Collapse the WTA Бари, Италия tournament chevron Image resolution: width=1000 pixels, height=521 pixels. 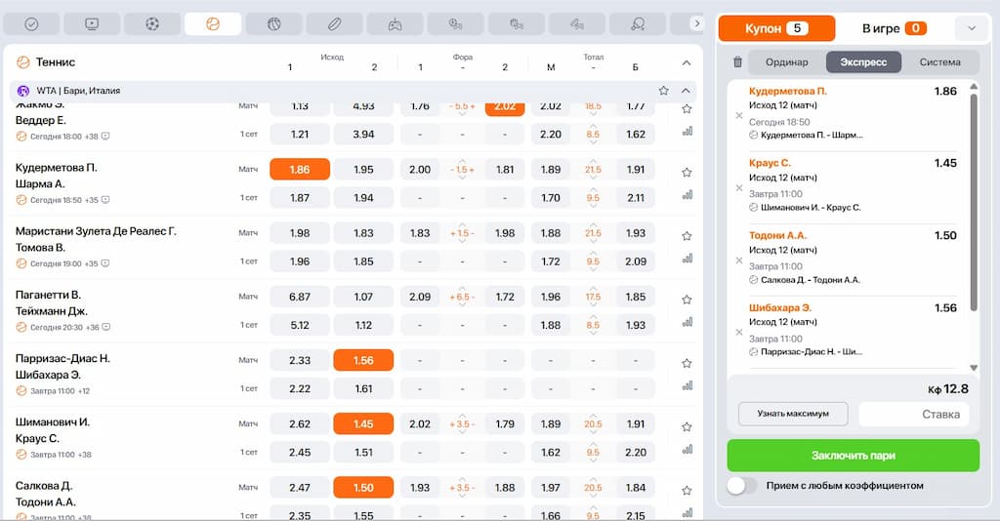click(686, 91)
